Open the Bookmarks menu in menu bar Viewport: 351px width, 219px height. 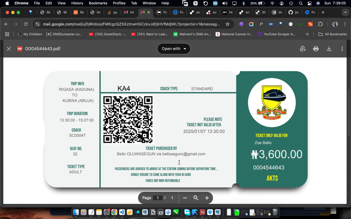coord(98,3)
